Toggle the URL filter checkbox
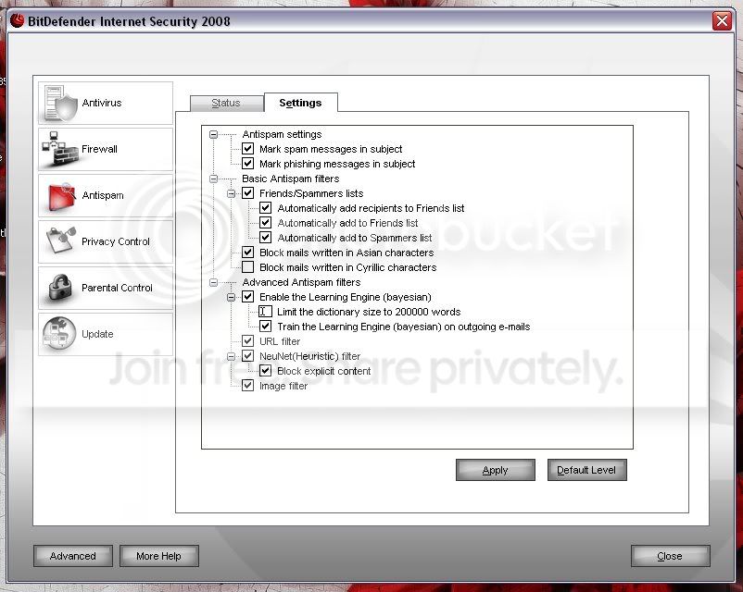743x592 pixels. (248, 340)
